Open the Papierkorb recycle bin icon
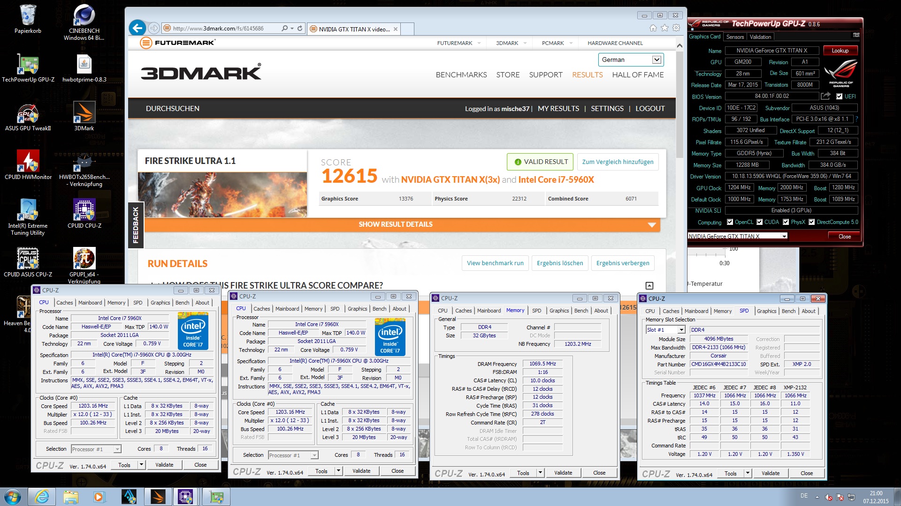The height and width of the screenshot is (506, 901). pyautogui.click(x=28, y=19)
